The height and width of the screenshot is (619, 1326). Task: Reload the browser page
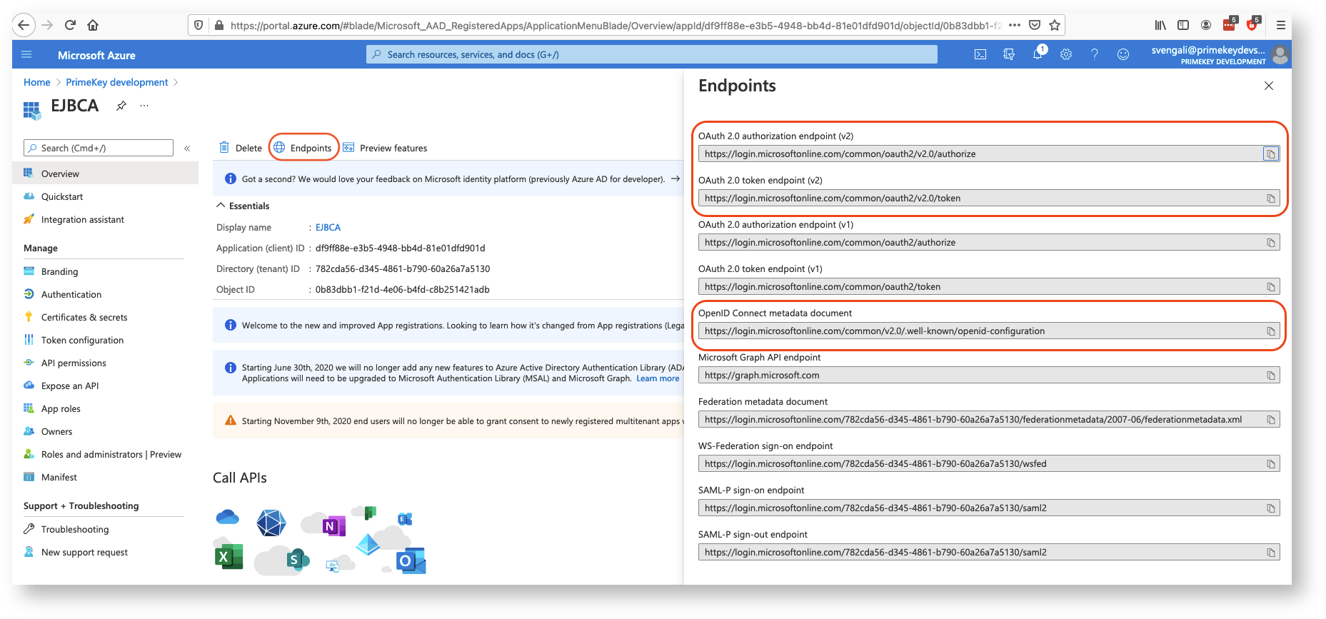[x=70, y=25]
